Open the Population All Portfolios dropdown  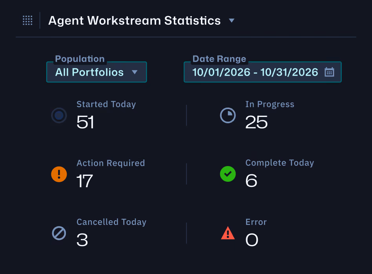[x=97, y=72]
